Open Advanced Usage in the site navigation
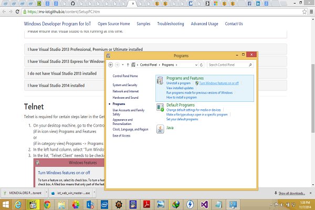The image size is (315, 210). 205,24
